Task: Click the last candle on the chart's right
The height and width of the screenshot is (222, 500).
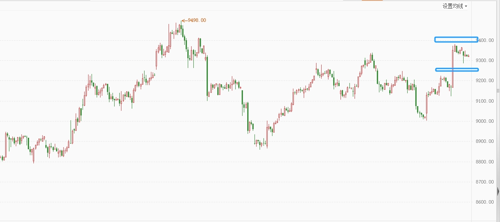Action: [469, 56]
